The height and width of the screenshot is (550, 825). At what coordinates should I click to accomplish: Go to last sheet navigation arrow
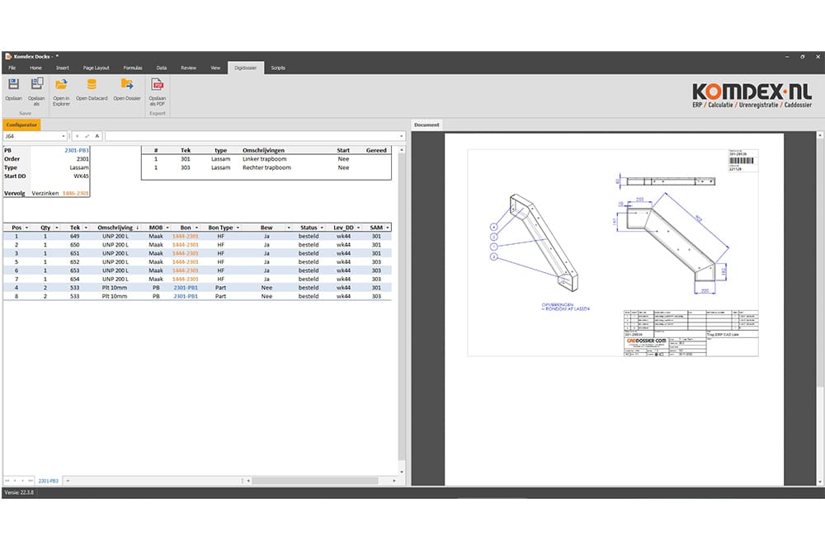[31, 481]
